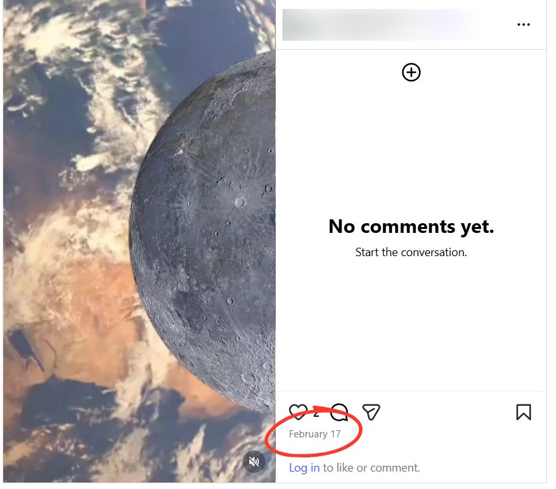Open the blurred profile header bar
Image resolution: width=556 pixels, height=489 pixels.
[381, 25]
